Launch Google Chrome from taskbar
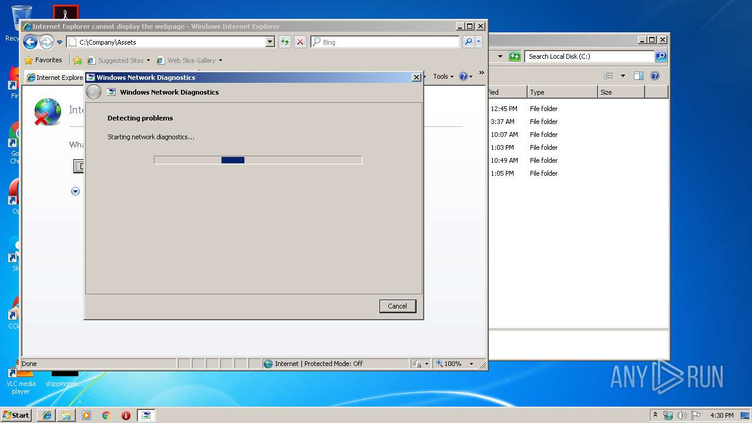This screenshot has height=423, width=752. 106,415
